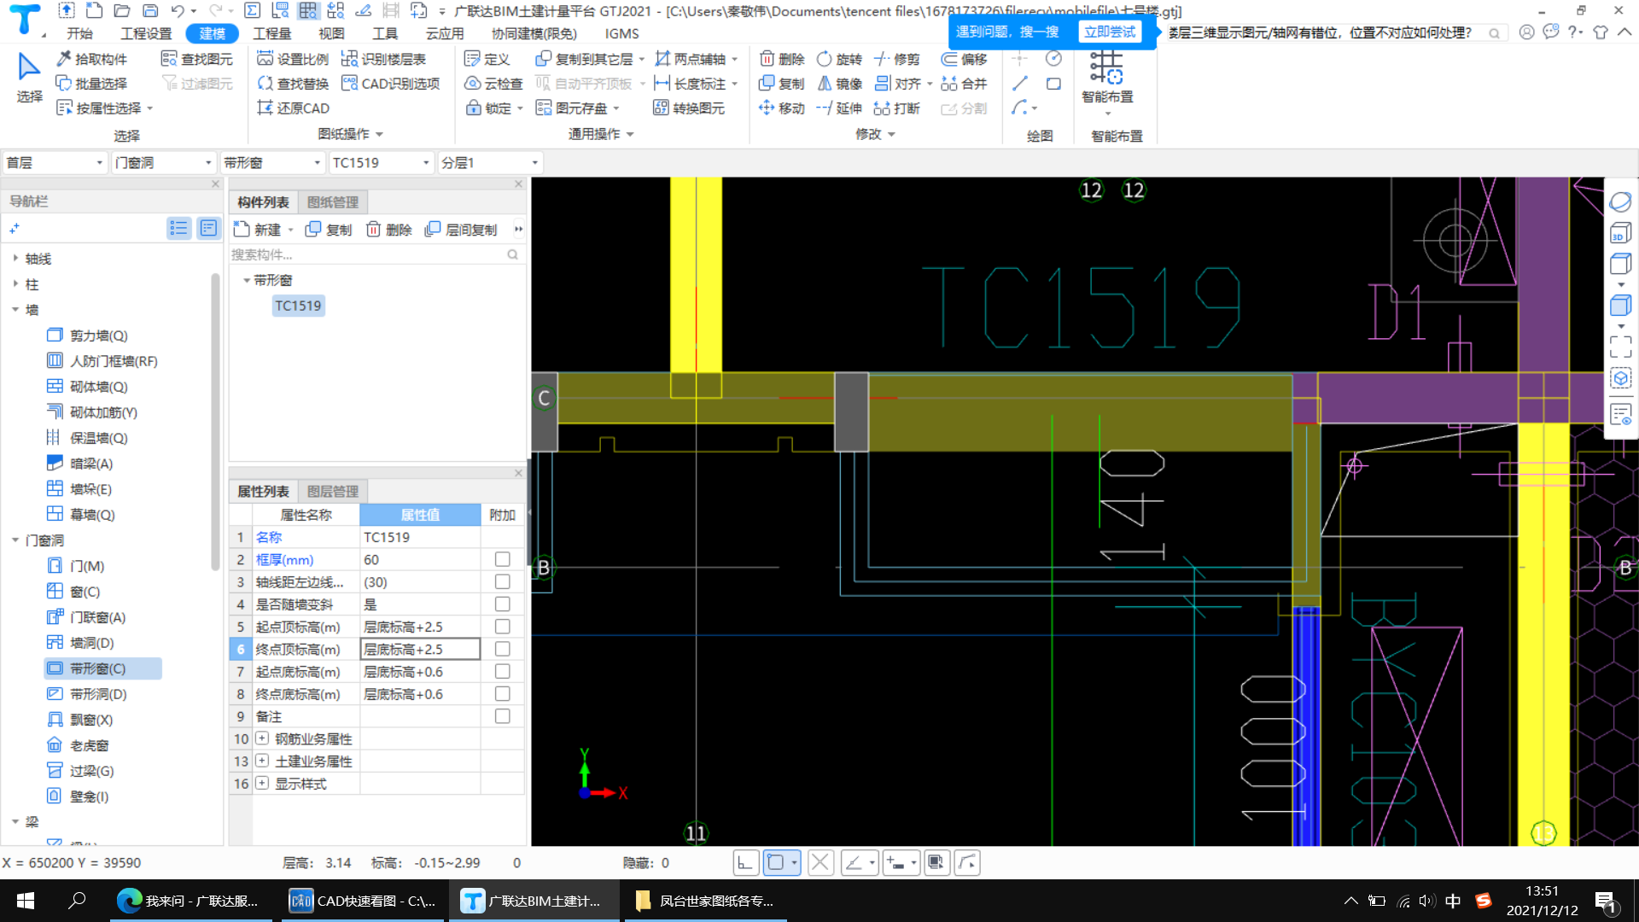Switch to 图纸管理 tab

pos(333,202)
